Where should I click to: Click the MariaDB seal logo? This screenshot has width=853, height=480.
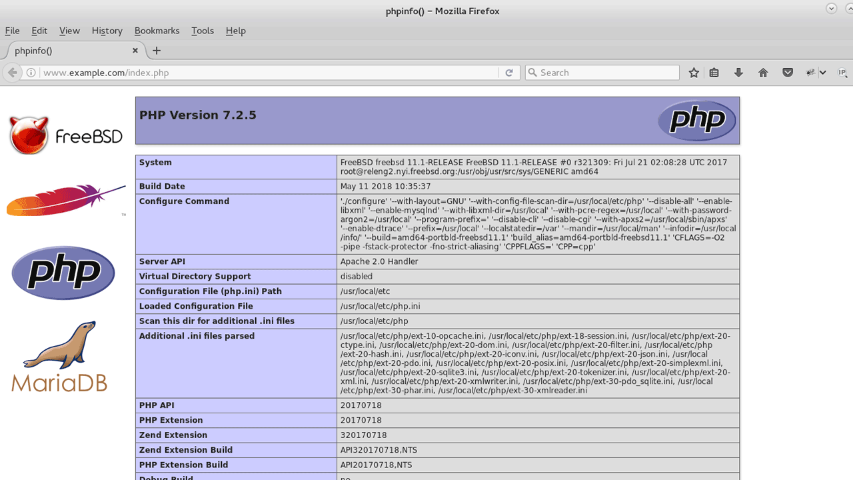tap(59, 357)
